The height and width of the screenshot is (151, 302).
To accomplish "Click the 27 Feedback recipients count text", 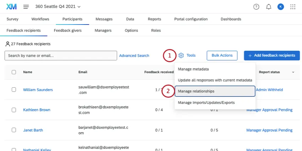I will [x=31, y=44].
